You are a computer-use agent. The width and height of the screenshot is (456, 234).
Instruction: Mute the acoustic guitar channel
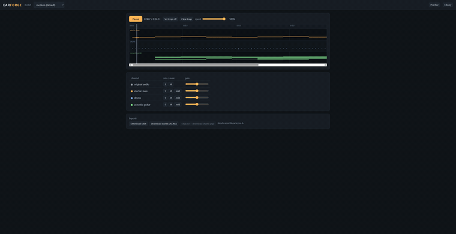pyautogui.click(x=171, y=104)
